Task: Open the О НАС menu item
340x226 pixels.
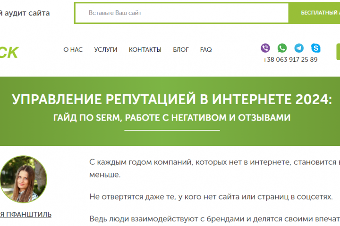Action: coord(73,50)
